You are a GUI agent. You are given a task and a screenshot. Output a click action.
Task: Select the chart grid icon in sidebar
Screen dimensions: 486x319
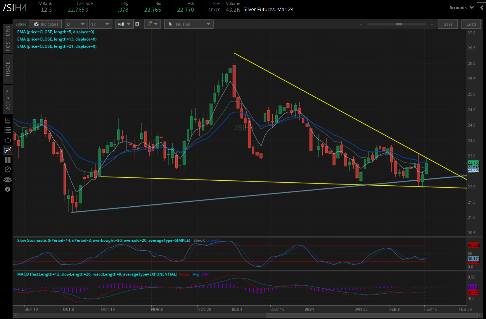click(8, 150)
